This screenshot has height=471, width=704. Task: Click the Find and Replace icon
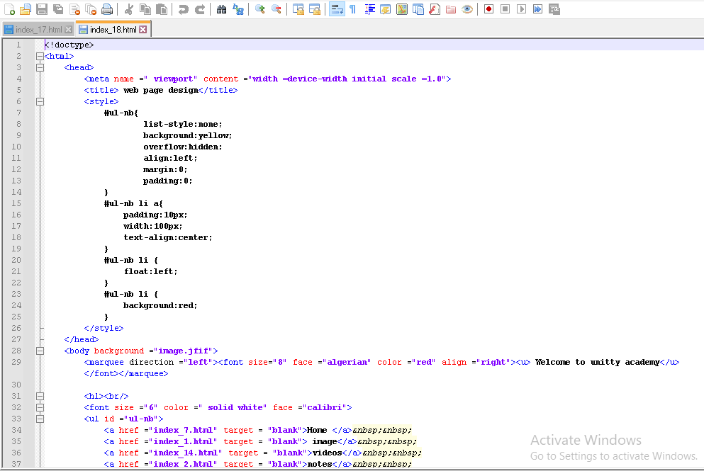[x=238, y=9]
